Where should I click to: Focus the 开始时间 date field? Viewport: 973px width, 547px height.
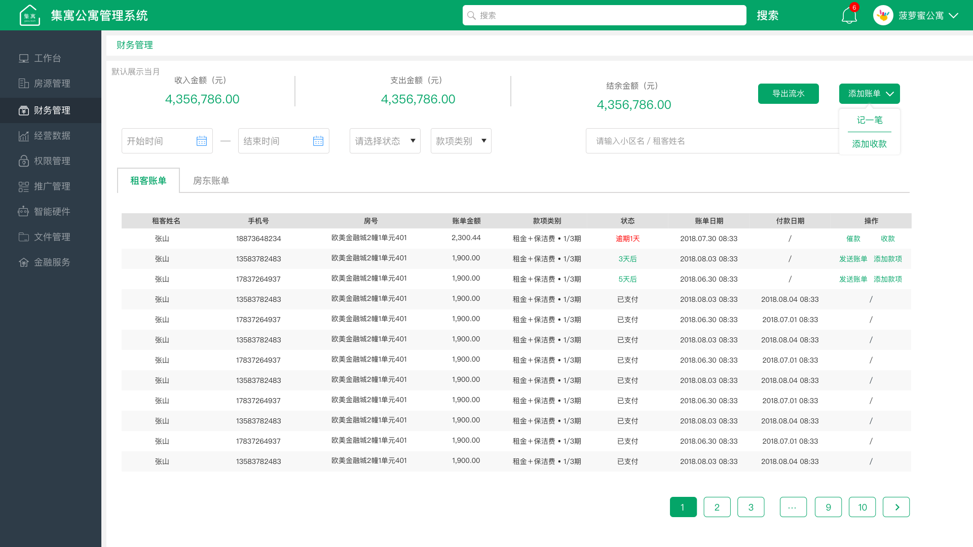tap(167, 141)
